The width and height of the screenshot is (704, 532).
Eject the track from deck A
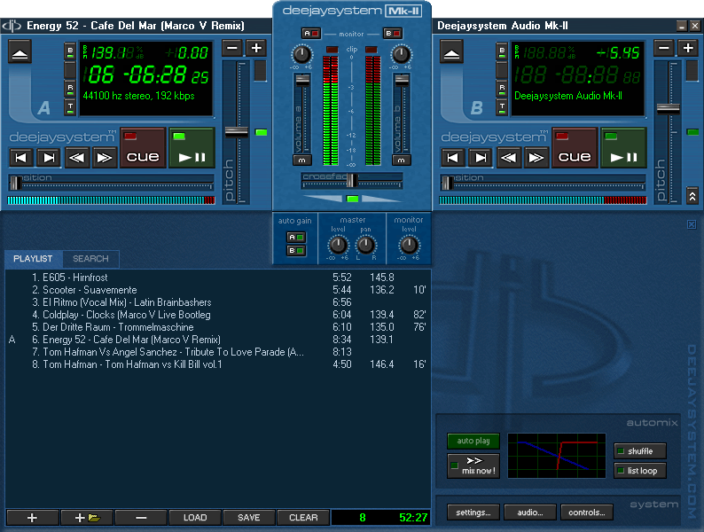(20, 51)
